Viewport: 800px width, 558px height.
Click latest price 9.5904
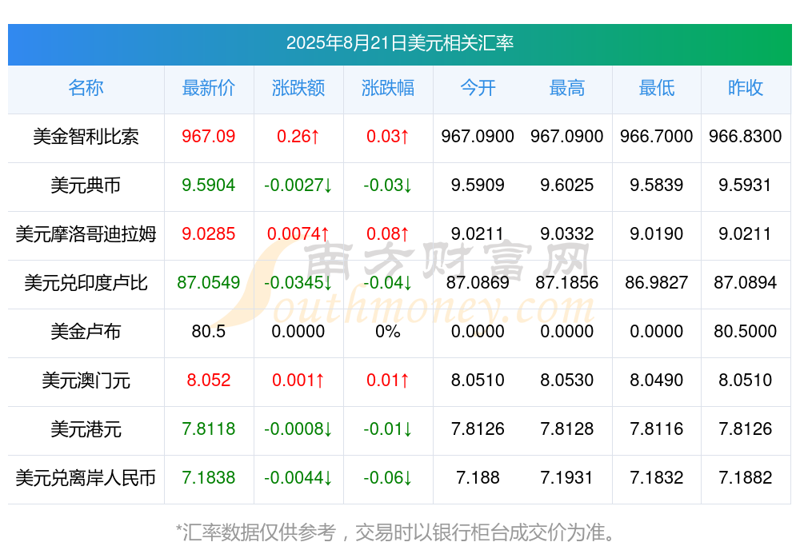(x=209, y=185)
